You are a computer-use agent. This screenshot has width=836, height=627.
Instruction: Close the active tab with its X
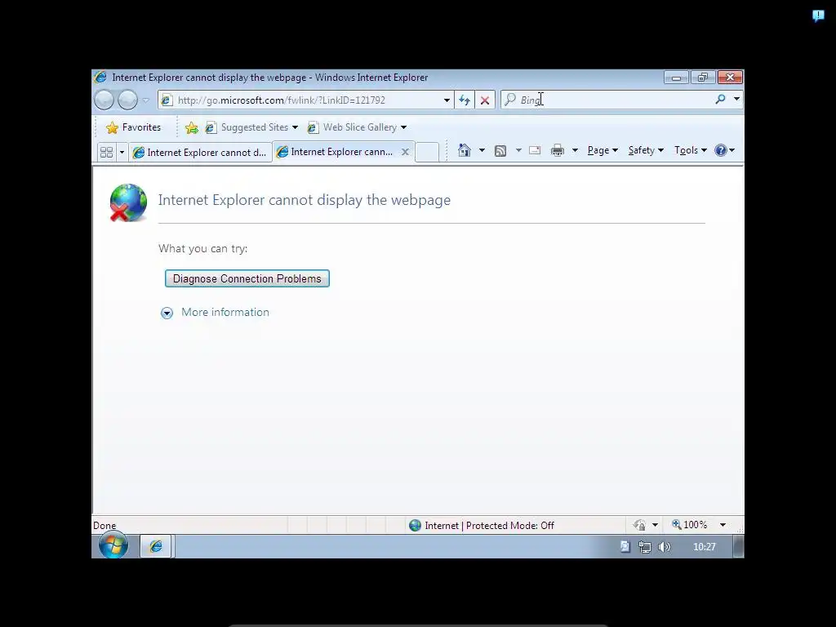point(405,152)
